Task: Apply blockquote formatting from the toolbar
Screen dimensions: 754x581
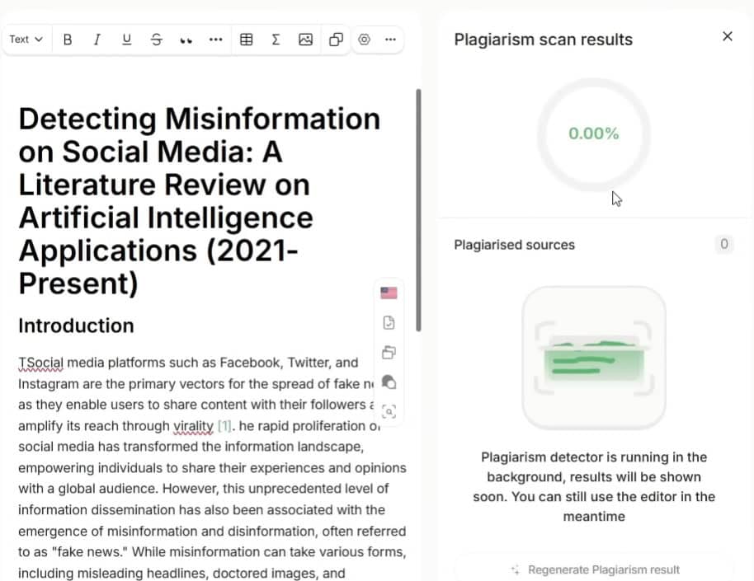Action: [186, 39]
